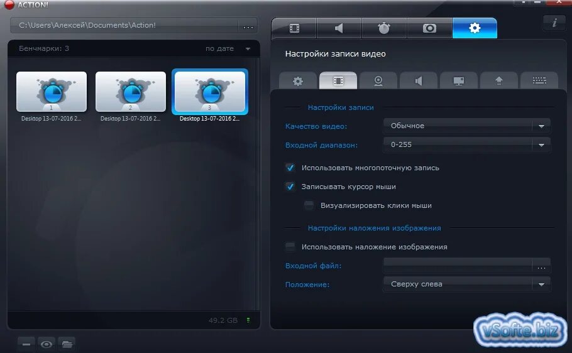Click the red Action! record logo
Screen dimensions: 572x353
tap(9, 4)
